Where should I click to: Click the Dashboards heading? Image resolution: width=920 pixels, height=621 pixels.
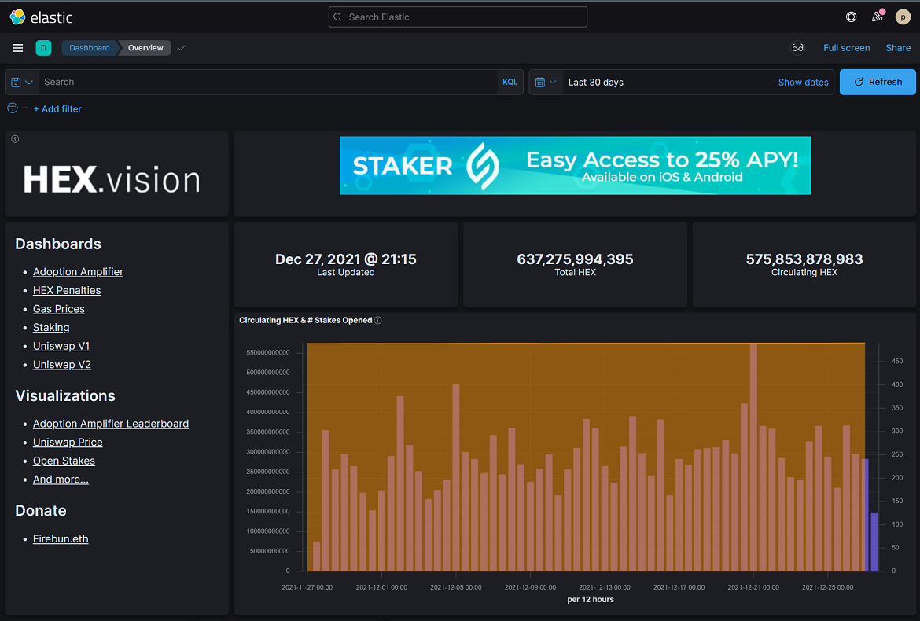58,244
